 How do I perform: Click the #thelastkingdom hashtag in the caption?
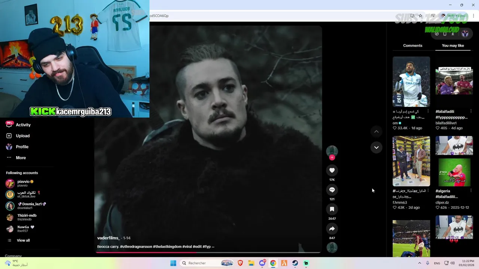point(167,247)
